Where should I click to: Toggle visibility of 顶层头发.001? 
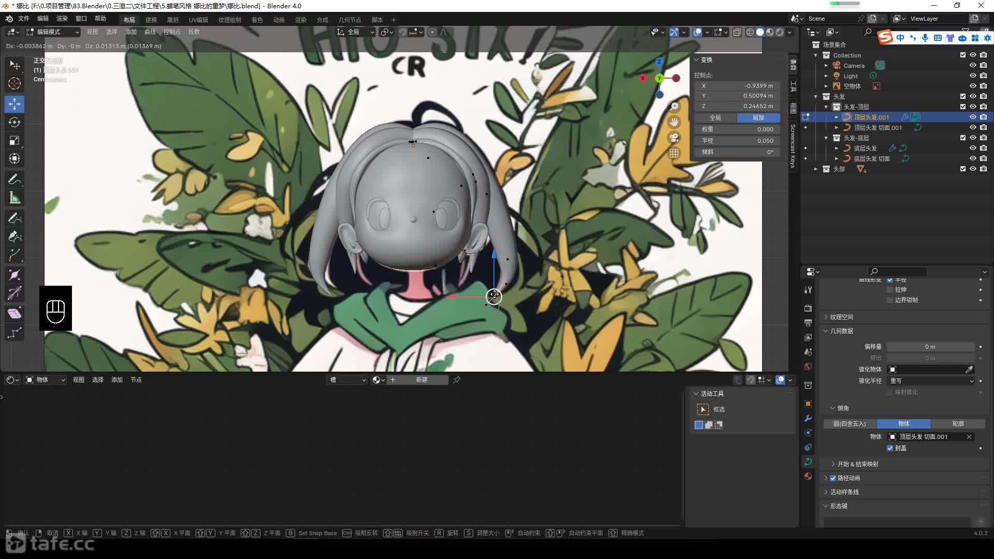(x=973, y=117)
